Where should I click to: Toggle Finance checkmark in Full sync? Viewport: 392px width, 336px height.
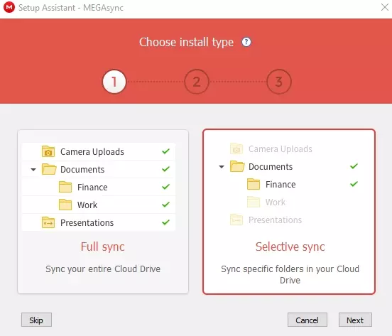click(165, 187)
